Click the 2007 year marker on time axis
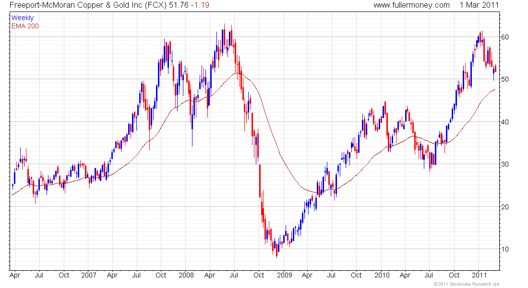 (x=89, y=275)
